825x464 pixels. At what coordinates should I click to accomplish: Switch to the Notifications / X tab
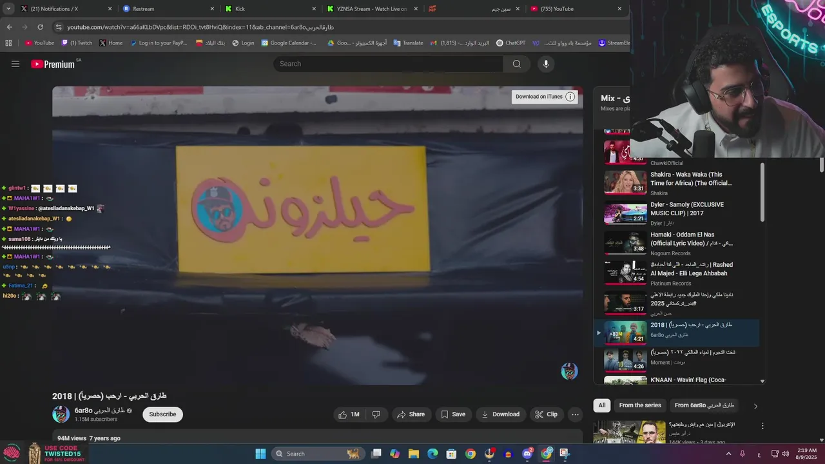pyautogui.click(x=64, y=9)
